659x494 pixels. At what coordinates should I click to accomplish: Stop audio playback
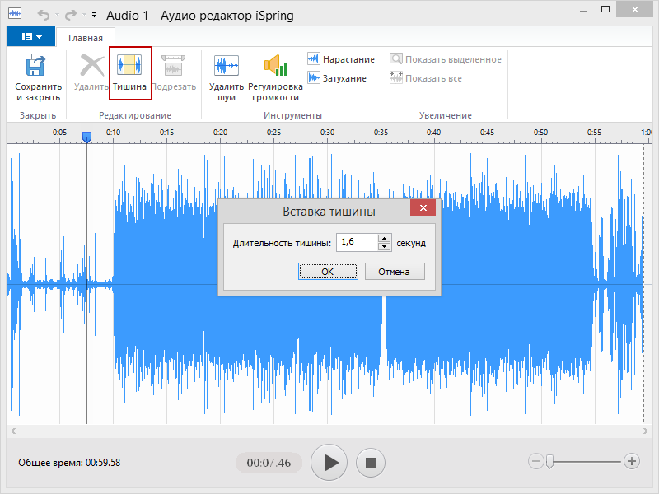370,463
